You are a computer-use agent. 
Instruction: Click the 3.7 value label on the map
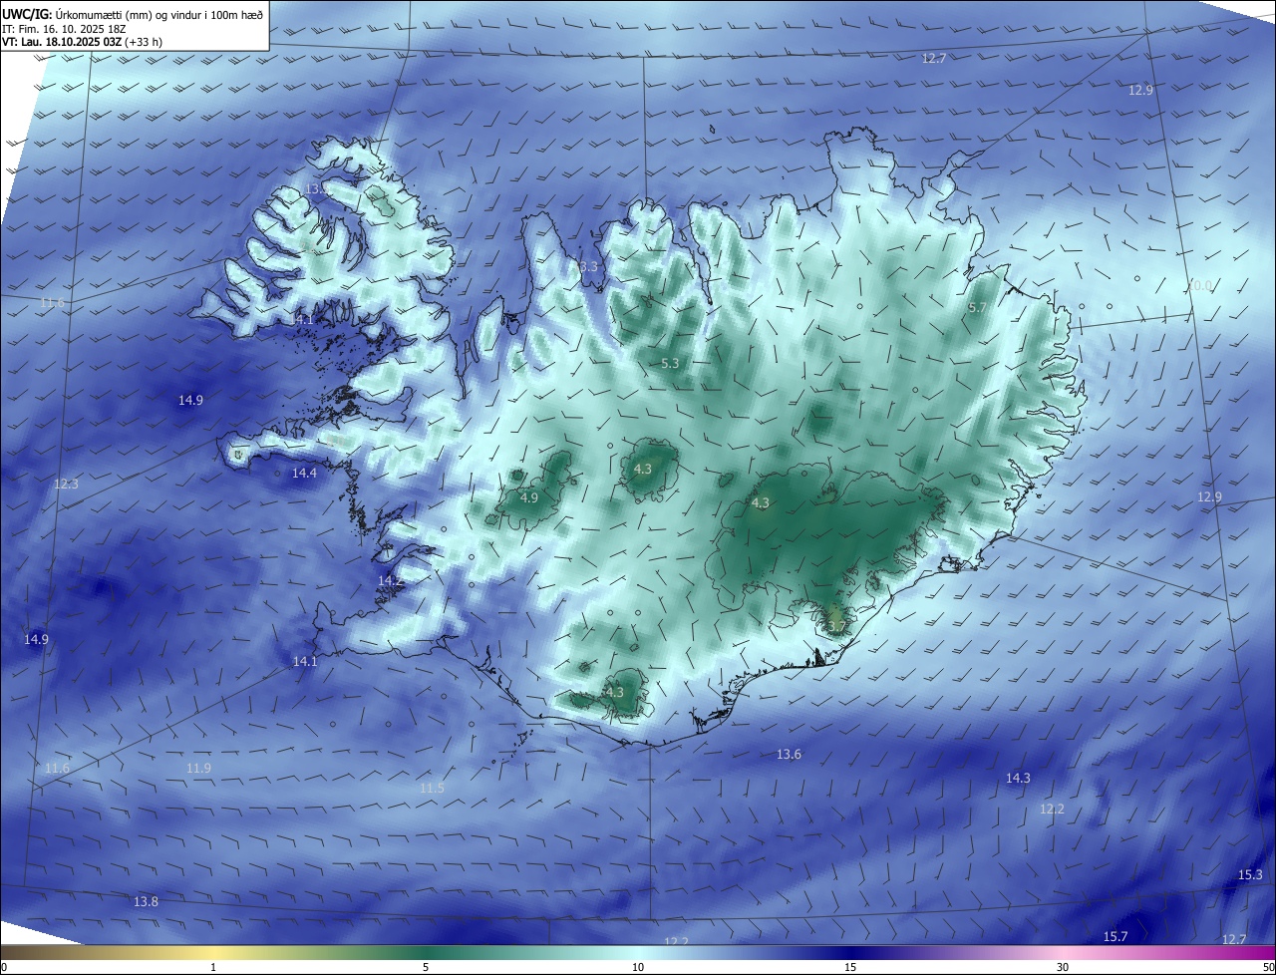click(x=836, y=626)
